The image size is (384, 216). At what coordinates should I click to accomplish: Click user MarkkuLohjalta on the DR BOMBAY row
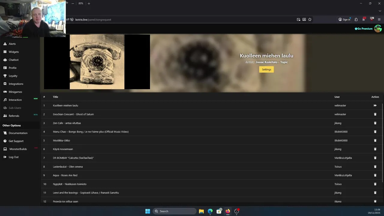point(343,158)
